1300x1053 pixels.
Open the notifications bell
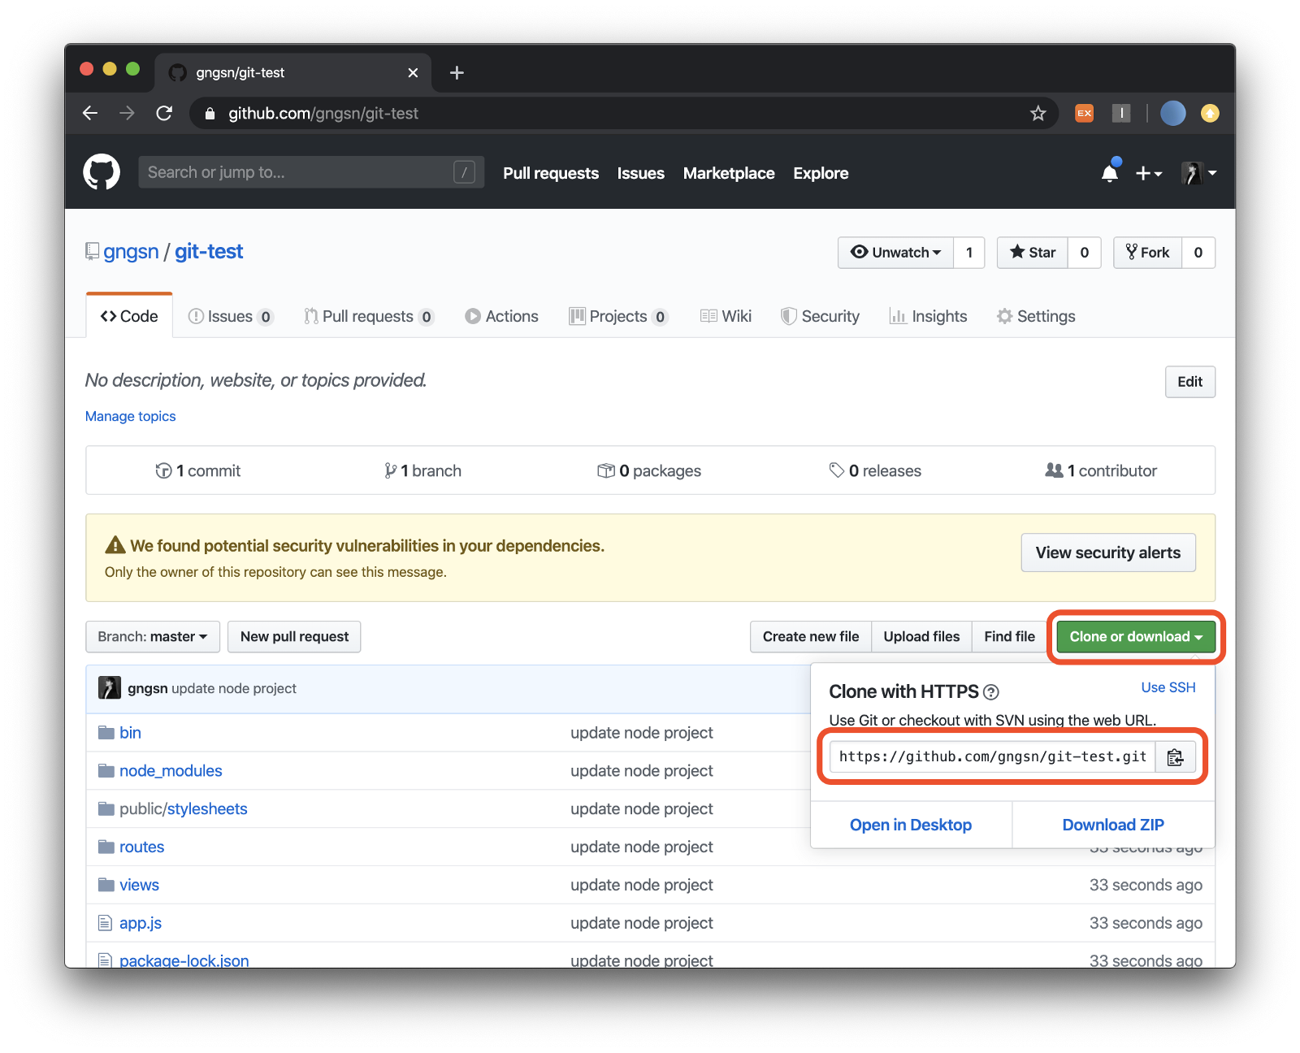[x=1110, y=172]
